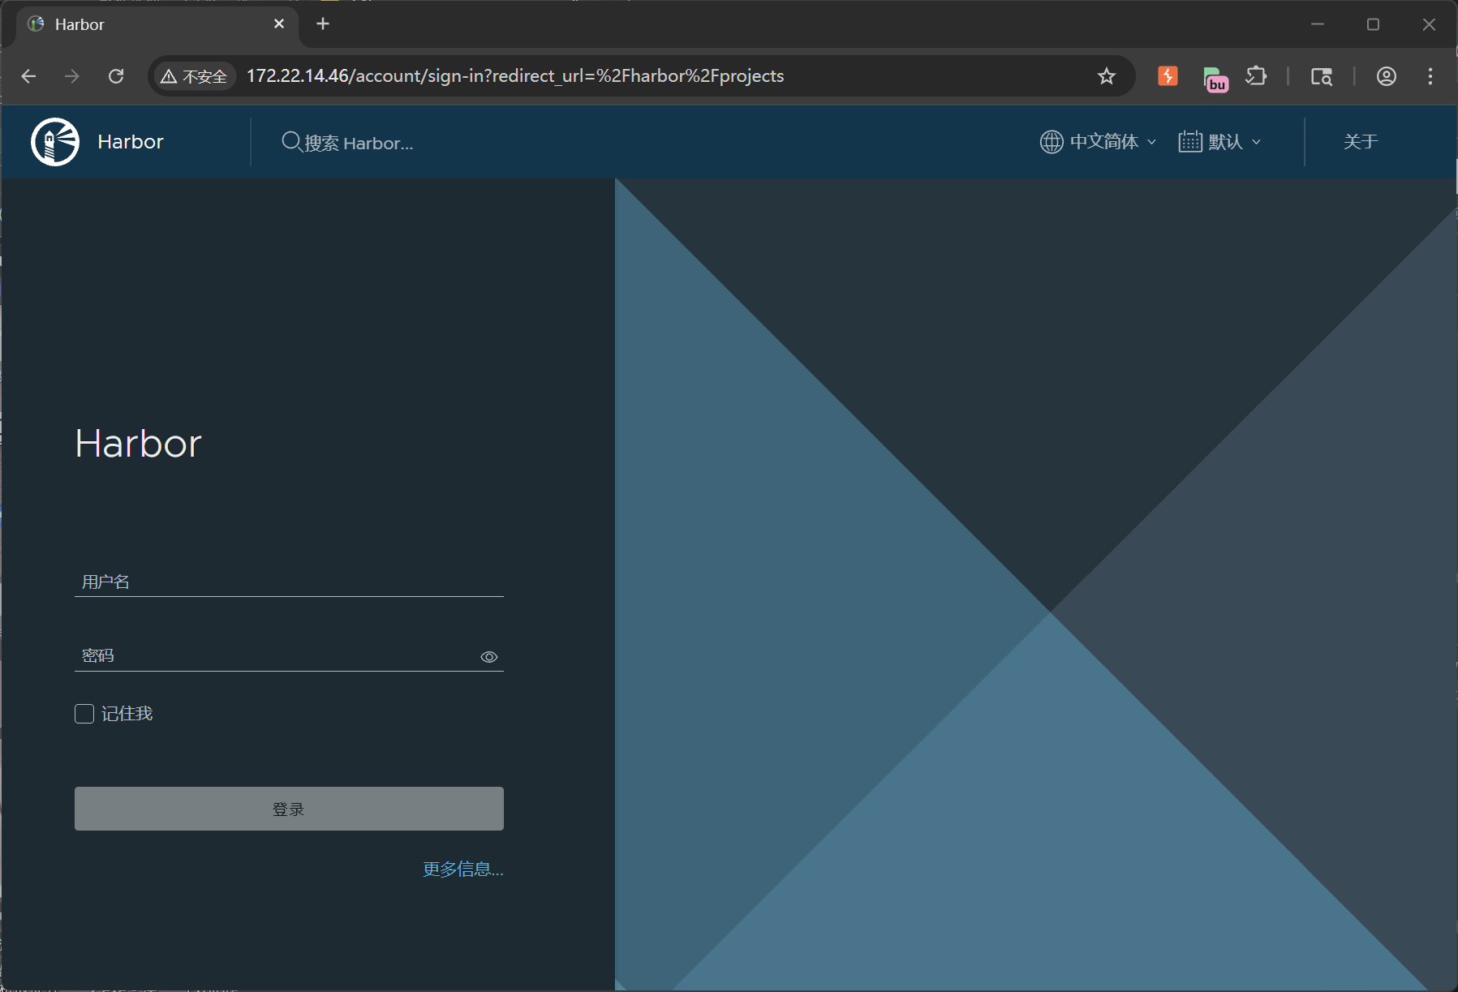1458x992 pixels.
Task: Show password using the eye icon
Action: tap(488, 657)
